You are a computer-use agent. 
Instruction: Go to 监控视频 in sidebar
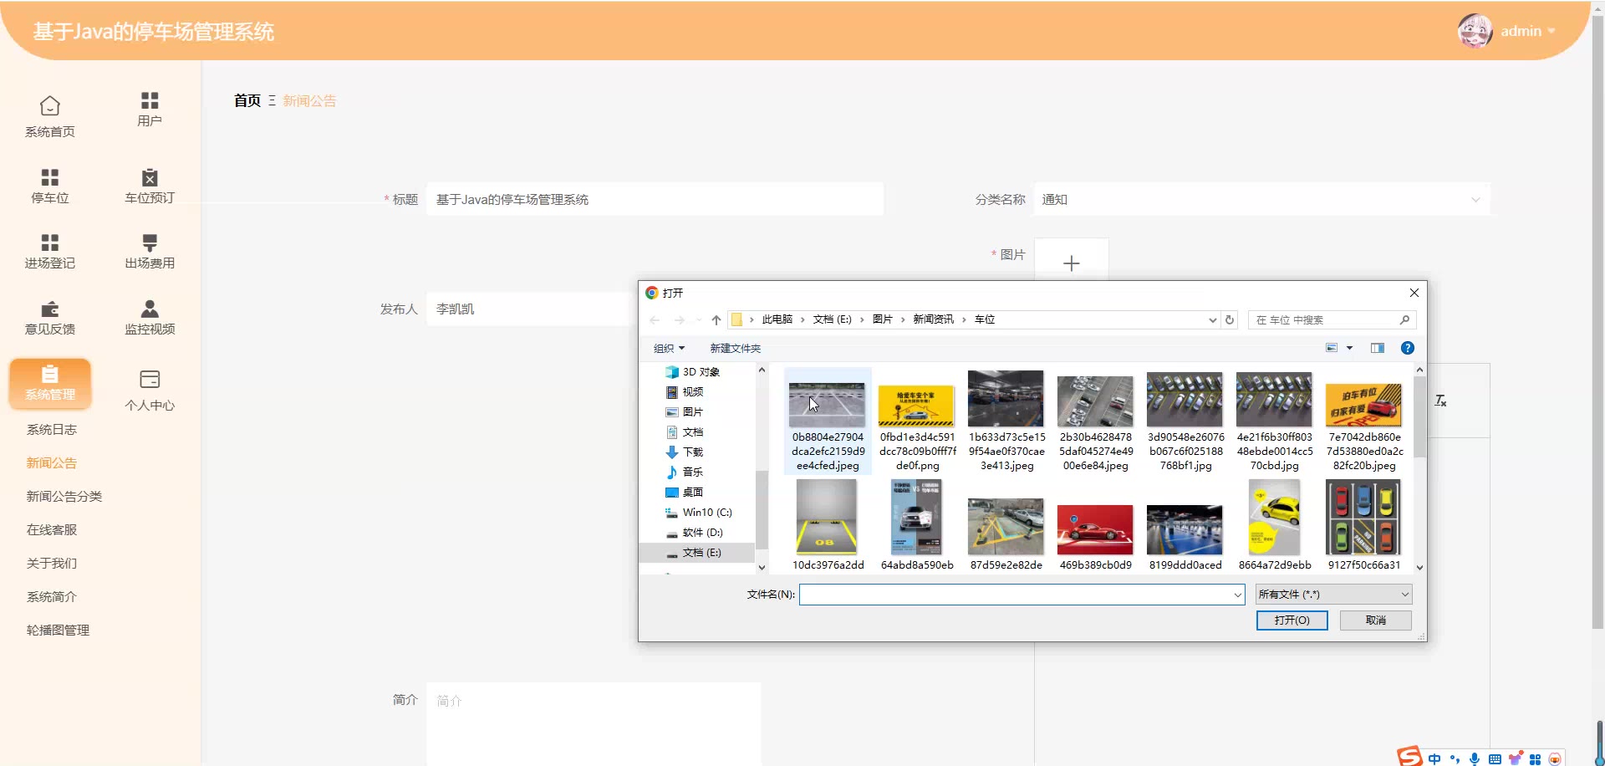point(150,309)
